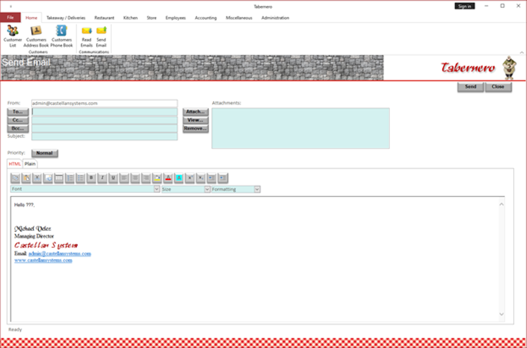Screen dimensions: 527x348
Task: Open the Font dropdown
Action: coord(156,189)
